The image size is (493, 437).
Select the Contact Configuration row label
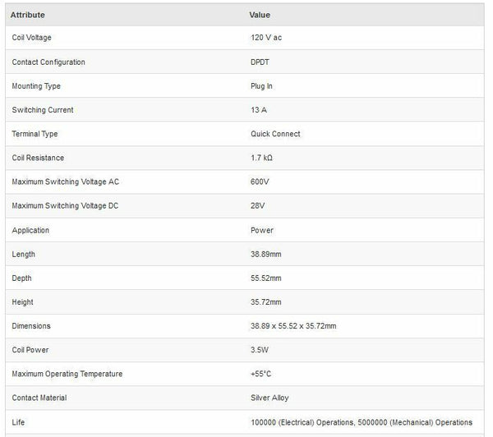pyautogui.click(x=48, y=62)
